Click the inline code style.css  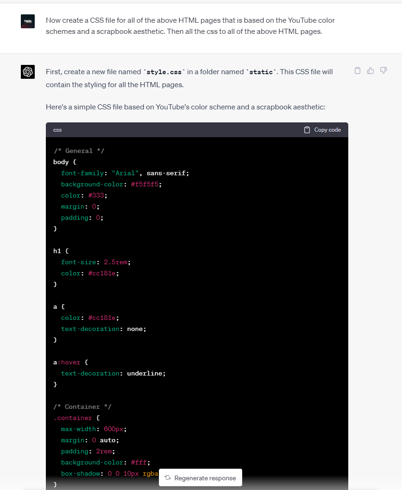pos(164,72)
